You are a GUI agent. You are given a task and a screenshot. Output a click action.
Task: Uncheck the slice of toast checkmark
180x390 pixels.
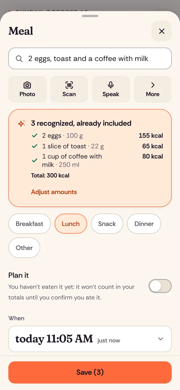pos(35,146)
